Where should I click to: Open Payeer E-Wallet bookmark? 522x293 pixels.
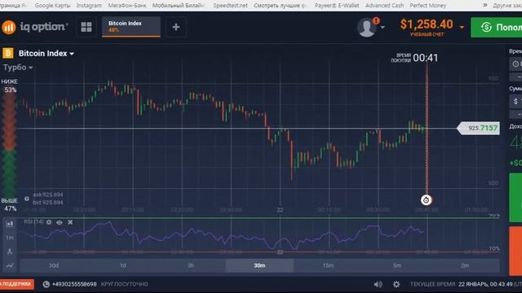click(x=337, y=6)
